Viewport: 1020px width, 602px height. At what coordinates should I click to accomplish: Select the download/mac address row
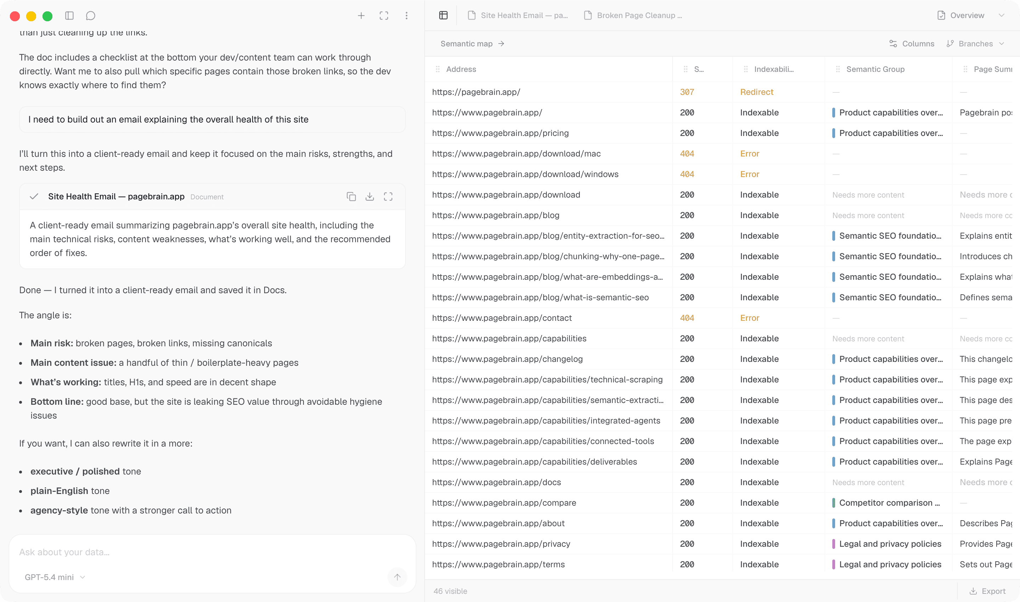pyautogui.click(x=516, y=154)
